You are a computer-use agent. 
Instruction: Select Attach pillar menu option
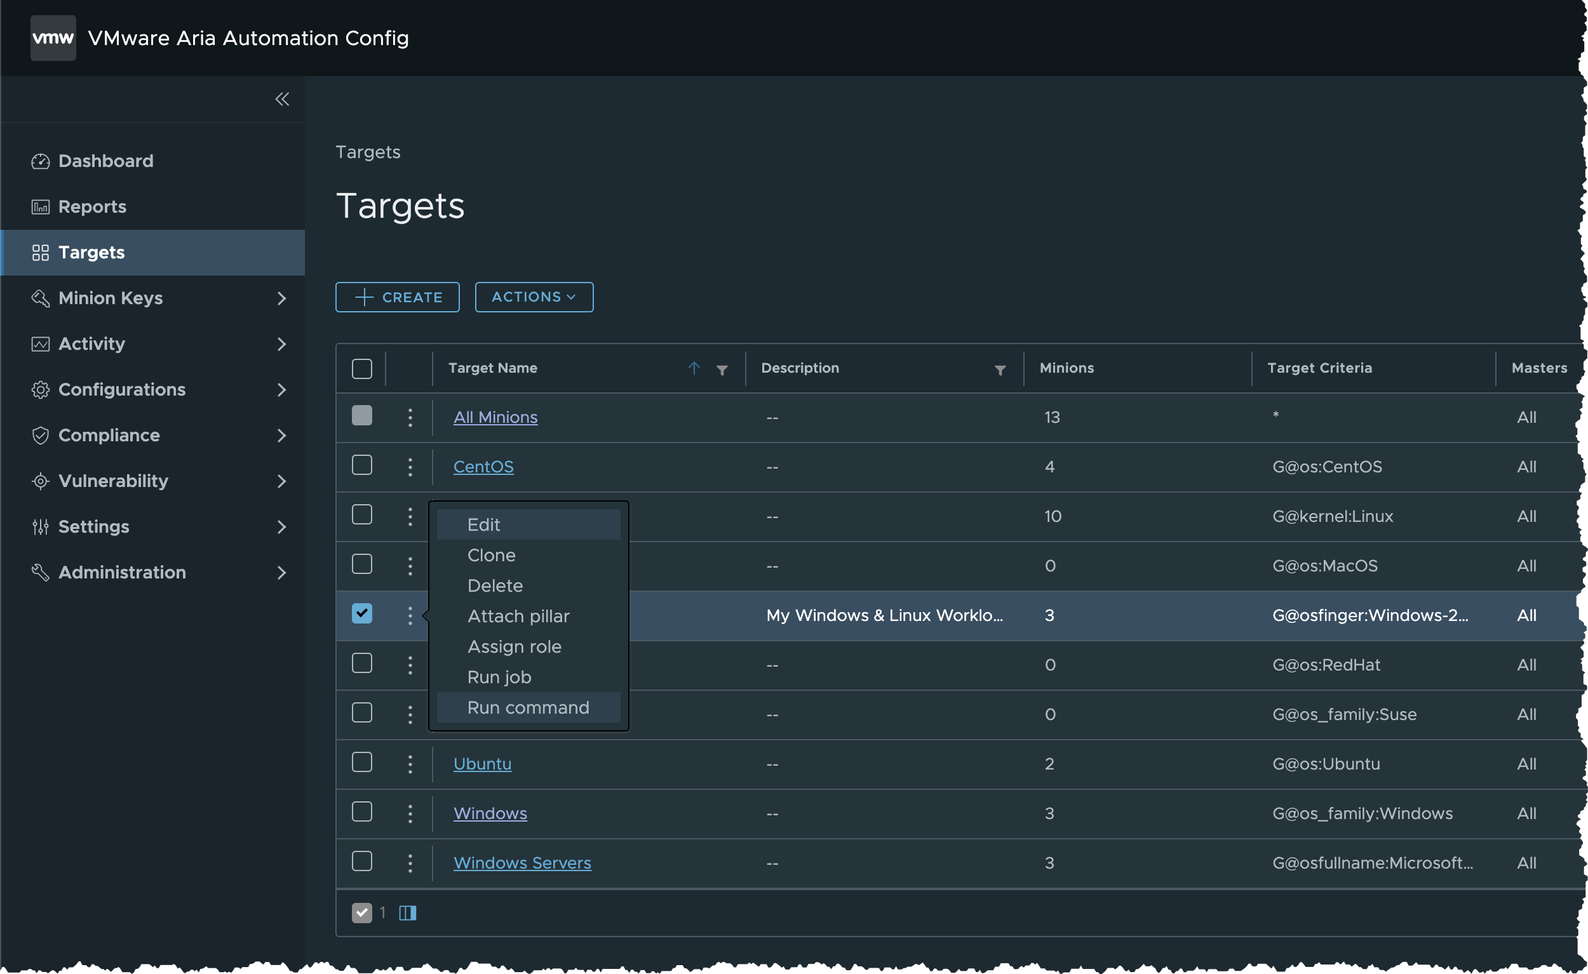[x=528, y=617]
